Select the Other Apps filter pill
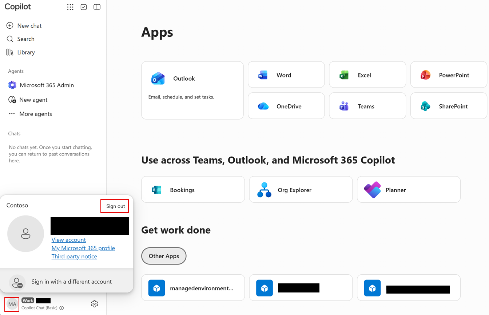This screenshot has width=489, height=315. point(164,256)
